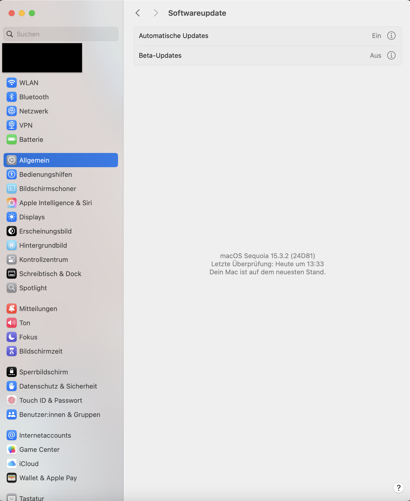410x501 pixels.
Task: Click the Suchen search field
Action: click(61, 34)
